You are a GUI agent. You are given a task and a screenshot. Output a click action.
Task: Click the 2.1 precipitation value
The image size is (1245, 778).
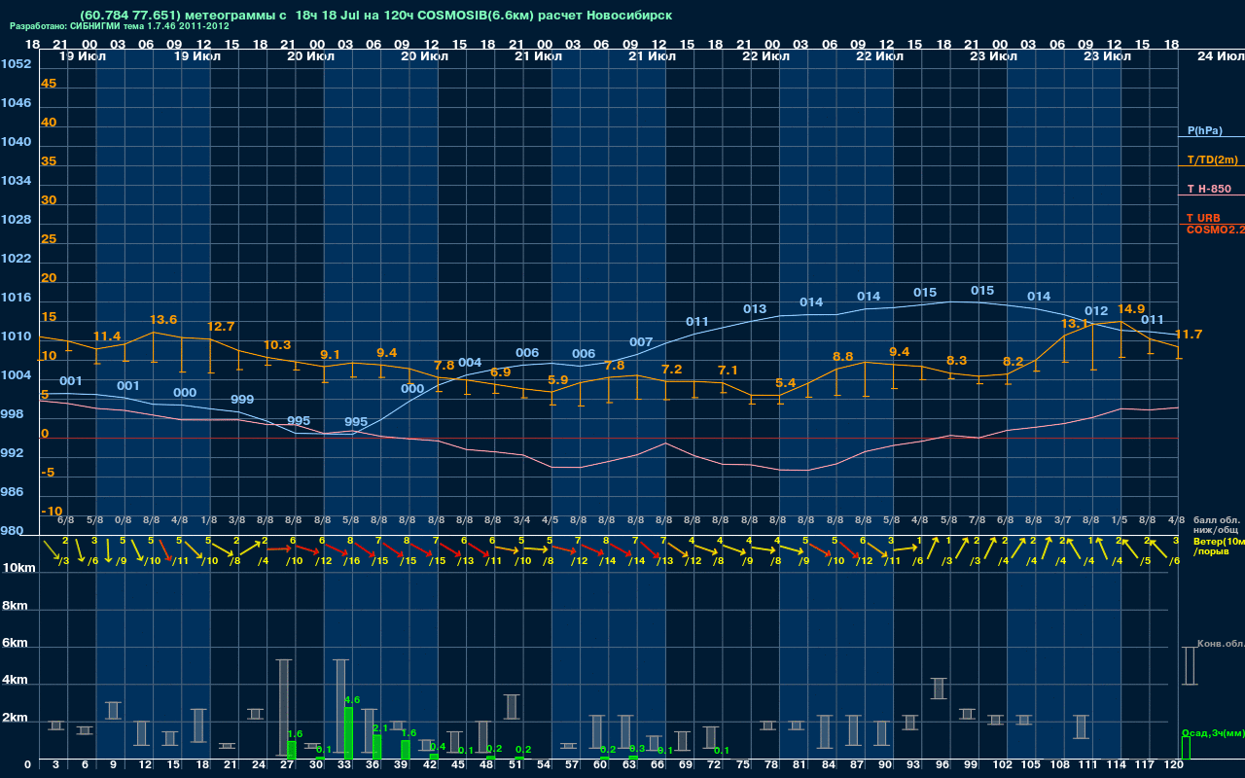coord(380,727)
